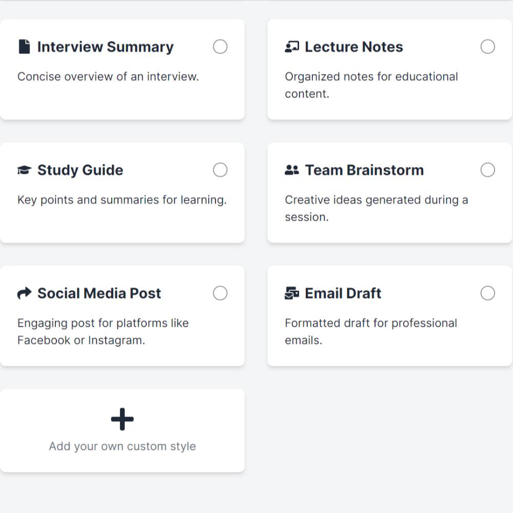This screenshot has height=513, width=513.
Task: Select the Lecture Notes radio button
Action: click(487, 47)
